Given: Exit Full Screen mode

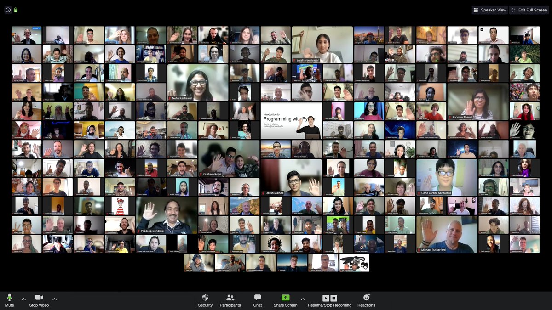Looking at the screenshot, I should 528,10.
